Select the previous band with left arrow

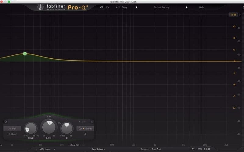pos(79,122)
